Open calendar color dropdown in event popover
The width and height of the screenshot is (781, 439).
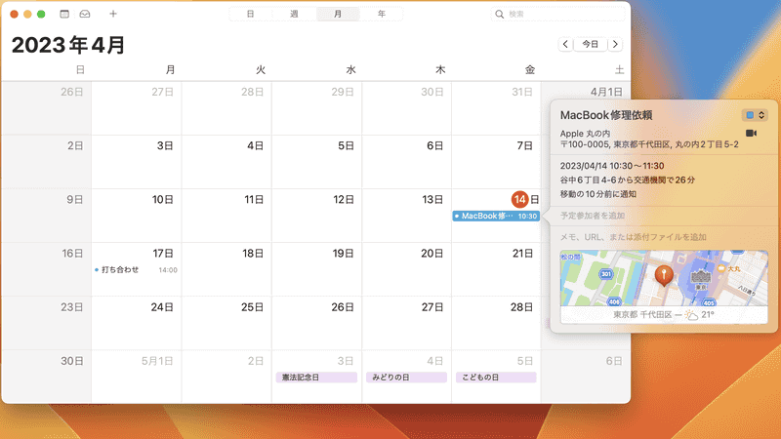tap(755, 115)
